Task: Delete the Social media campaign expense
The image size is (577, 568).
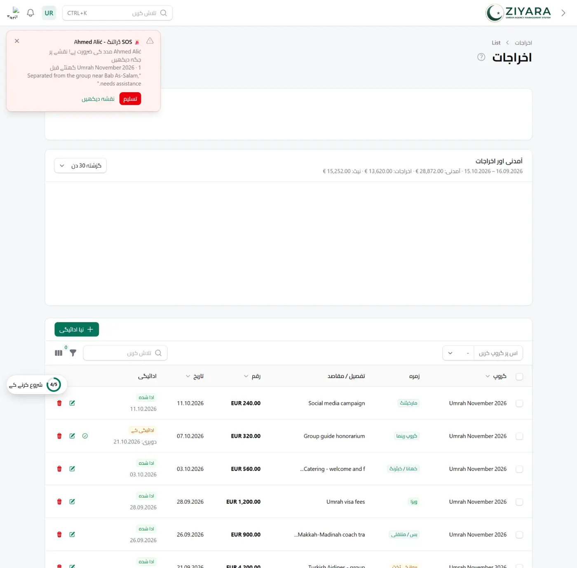Action: [x=59, y=403]
